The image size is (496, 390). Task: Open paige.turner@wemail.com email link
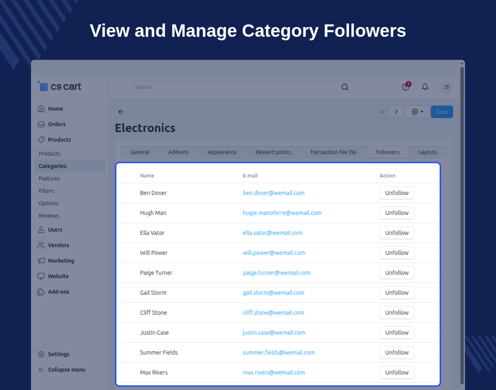pos(276,273)
